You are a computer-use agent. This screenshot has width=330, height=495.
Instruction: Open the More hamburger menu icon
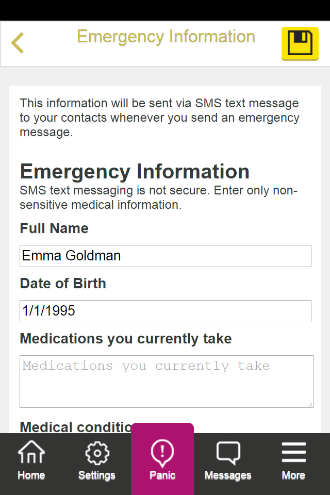click(293, 453)
